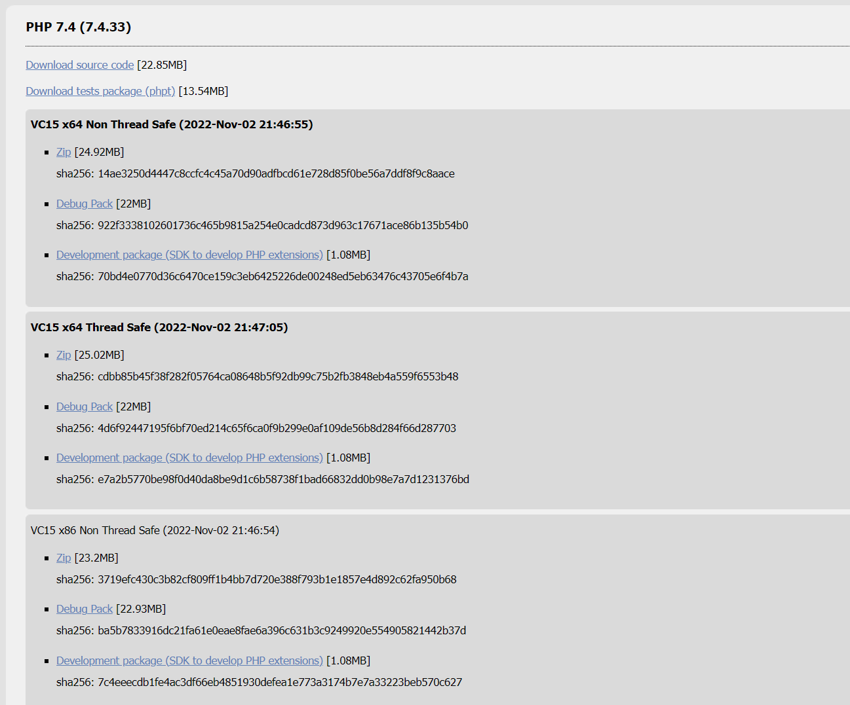Open the Download tests package (phpt) link

(x=100, y=91)
